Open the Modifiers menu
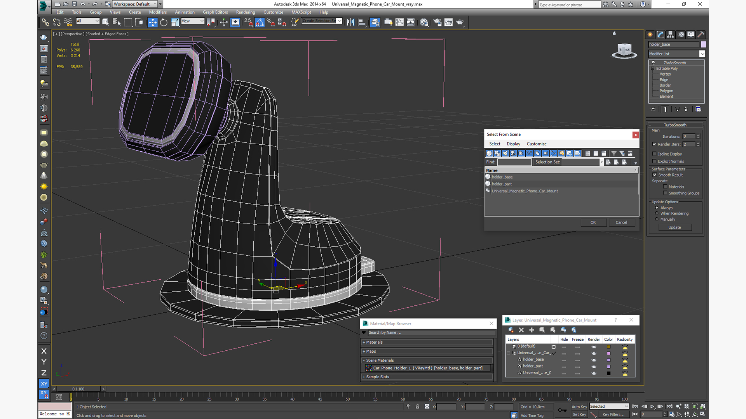The image size is (746, 419). coord(158,12)
